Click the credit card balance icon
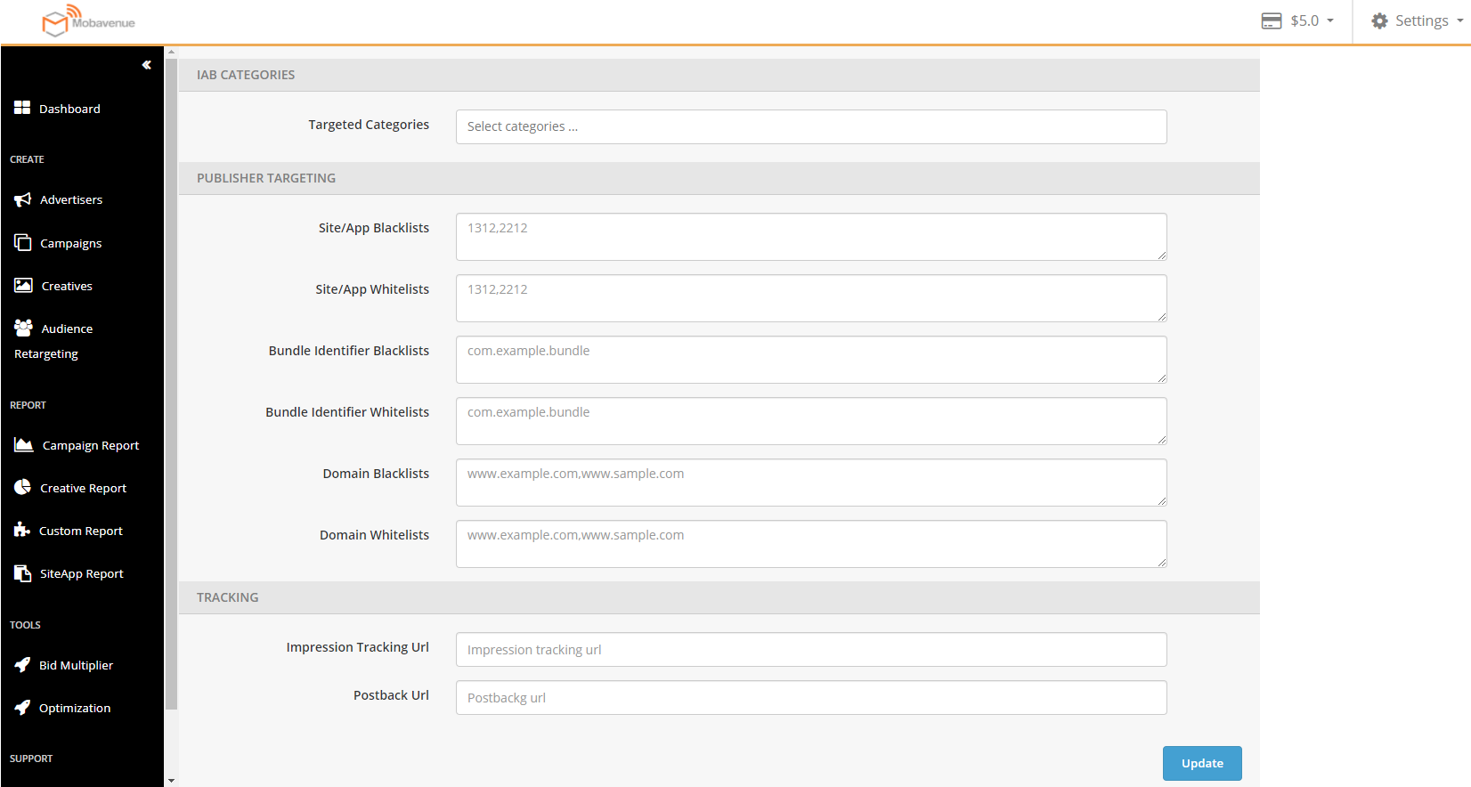The width and height of the screenshot is (1471, 787). coord(1272,20)
